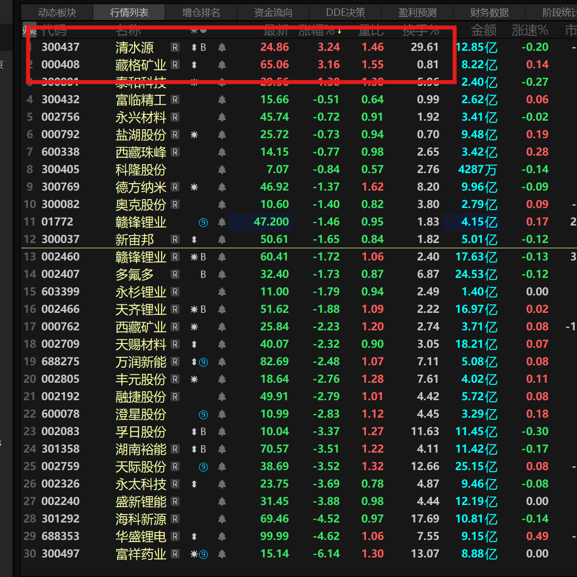Click the price 99.99 of 华盛锂电
The width and height of the screenshot is (577, 577).
[x=274, y=537]
